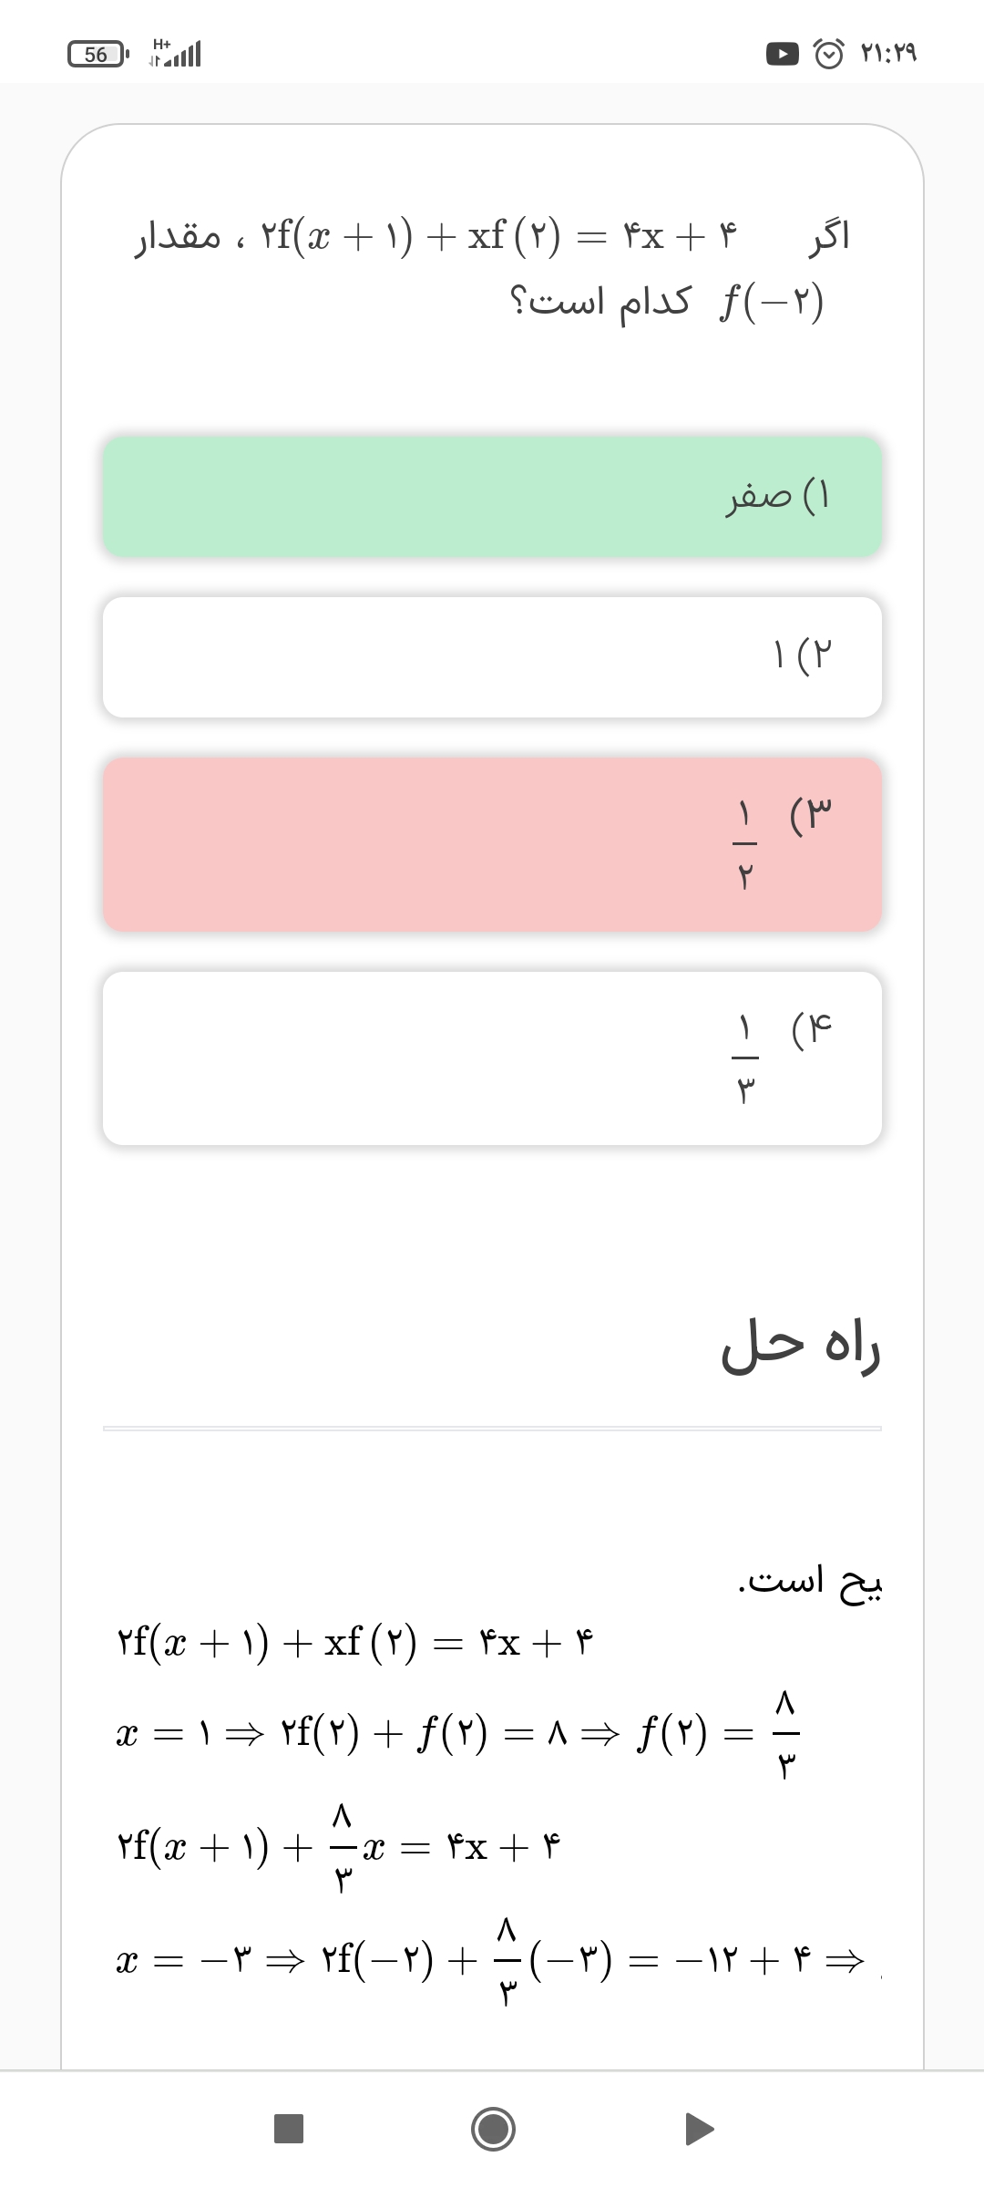Select answer option 2 with value ۱

492,656
